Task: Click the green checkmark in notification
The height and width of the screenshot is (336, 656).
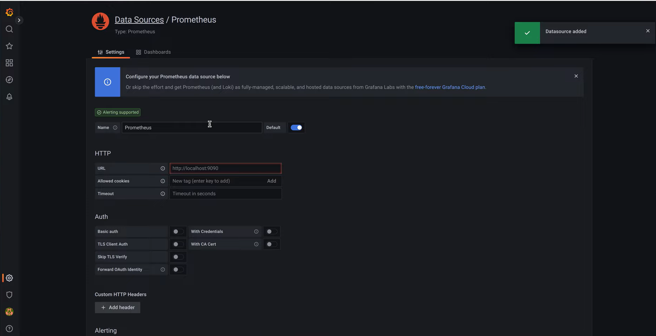Action: [x=527, y=33]
